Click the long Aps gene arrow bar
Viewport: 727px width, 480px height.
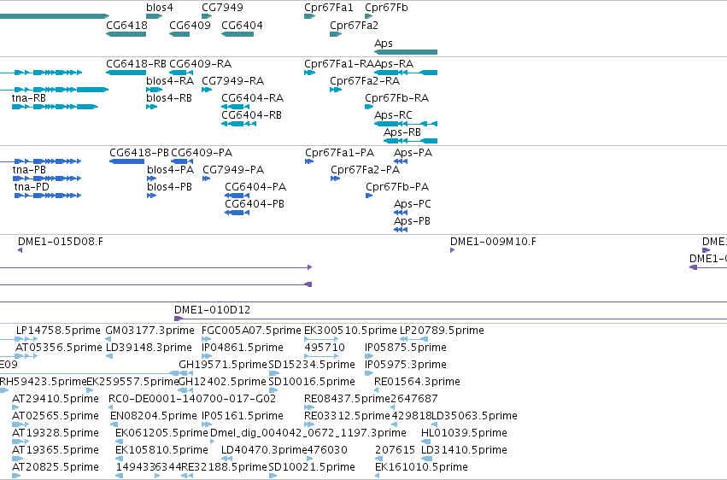[x=406, y=52]
